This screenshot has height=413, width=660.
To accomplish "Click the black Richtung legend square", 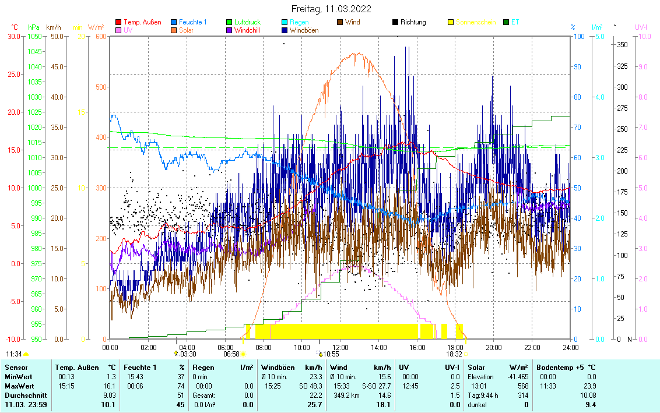I will pos(395,22).
